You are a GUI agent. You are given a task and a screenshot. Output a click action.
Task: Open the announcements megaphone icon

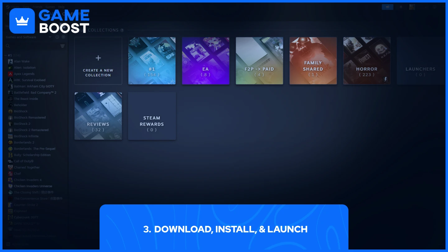click(388, 7)
